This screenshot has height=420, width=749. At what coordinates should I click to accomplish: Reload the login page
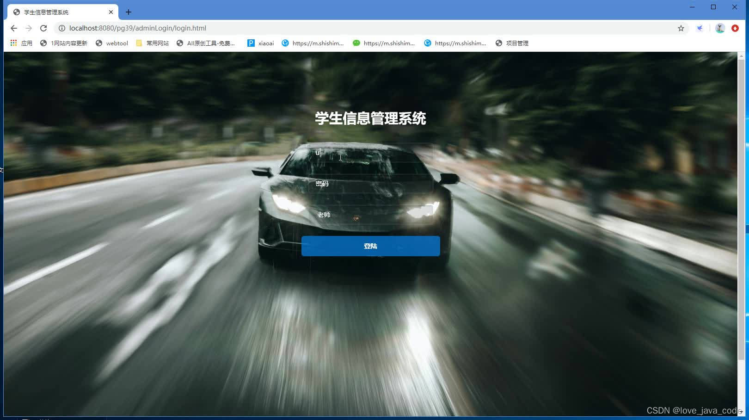43,28
